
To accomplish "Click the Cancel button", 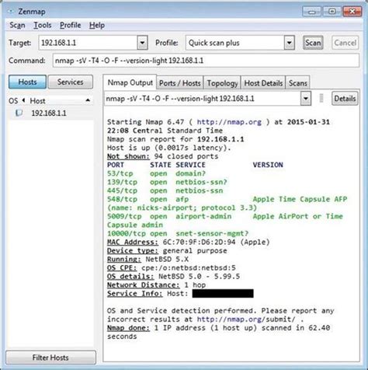I will coord(345,43).
